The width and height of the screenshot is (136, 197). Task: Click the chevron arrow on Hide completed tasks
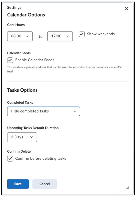tap(75, 111)
